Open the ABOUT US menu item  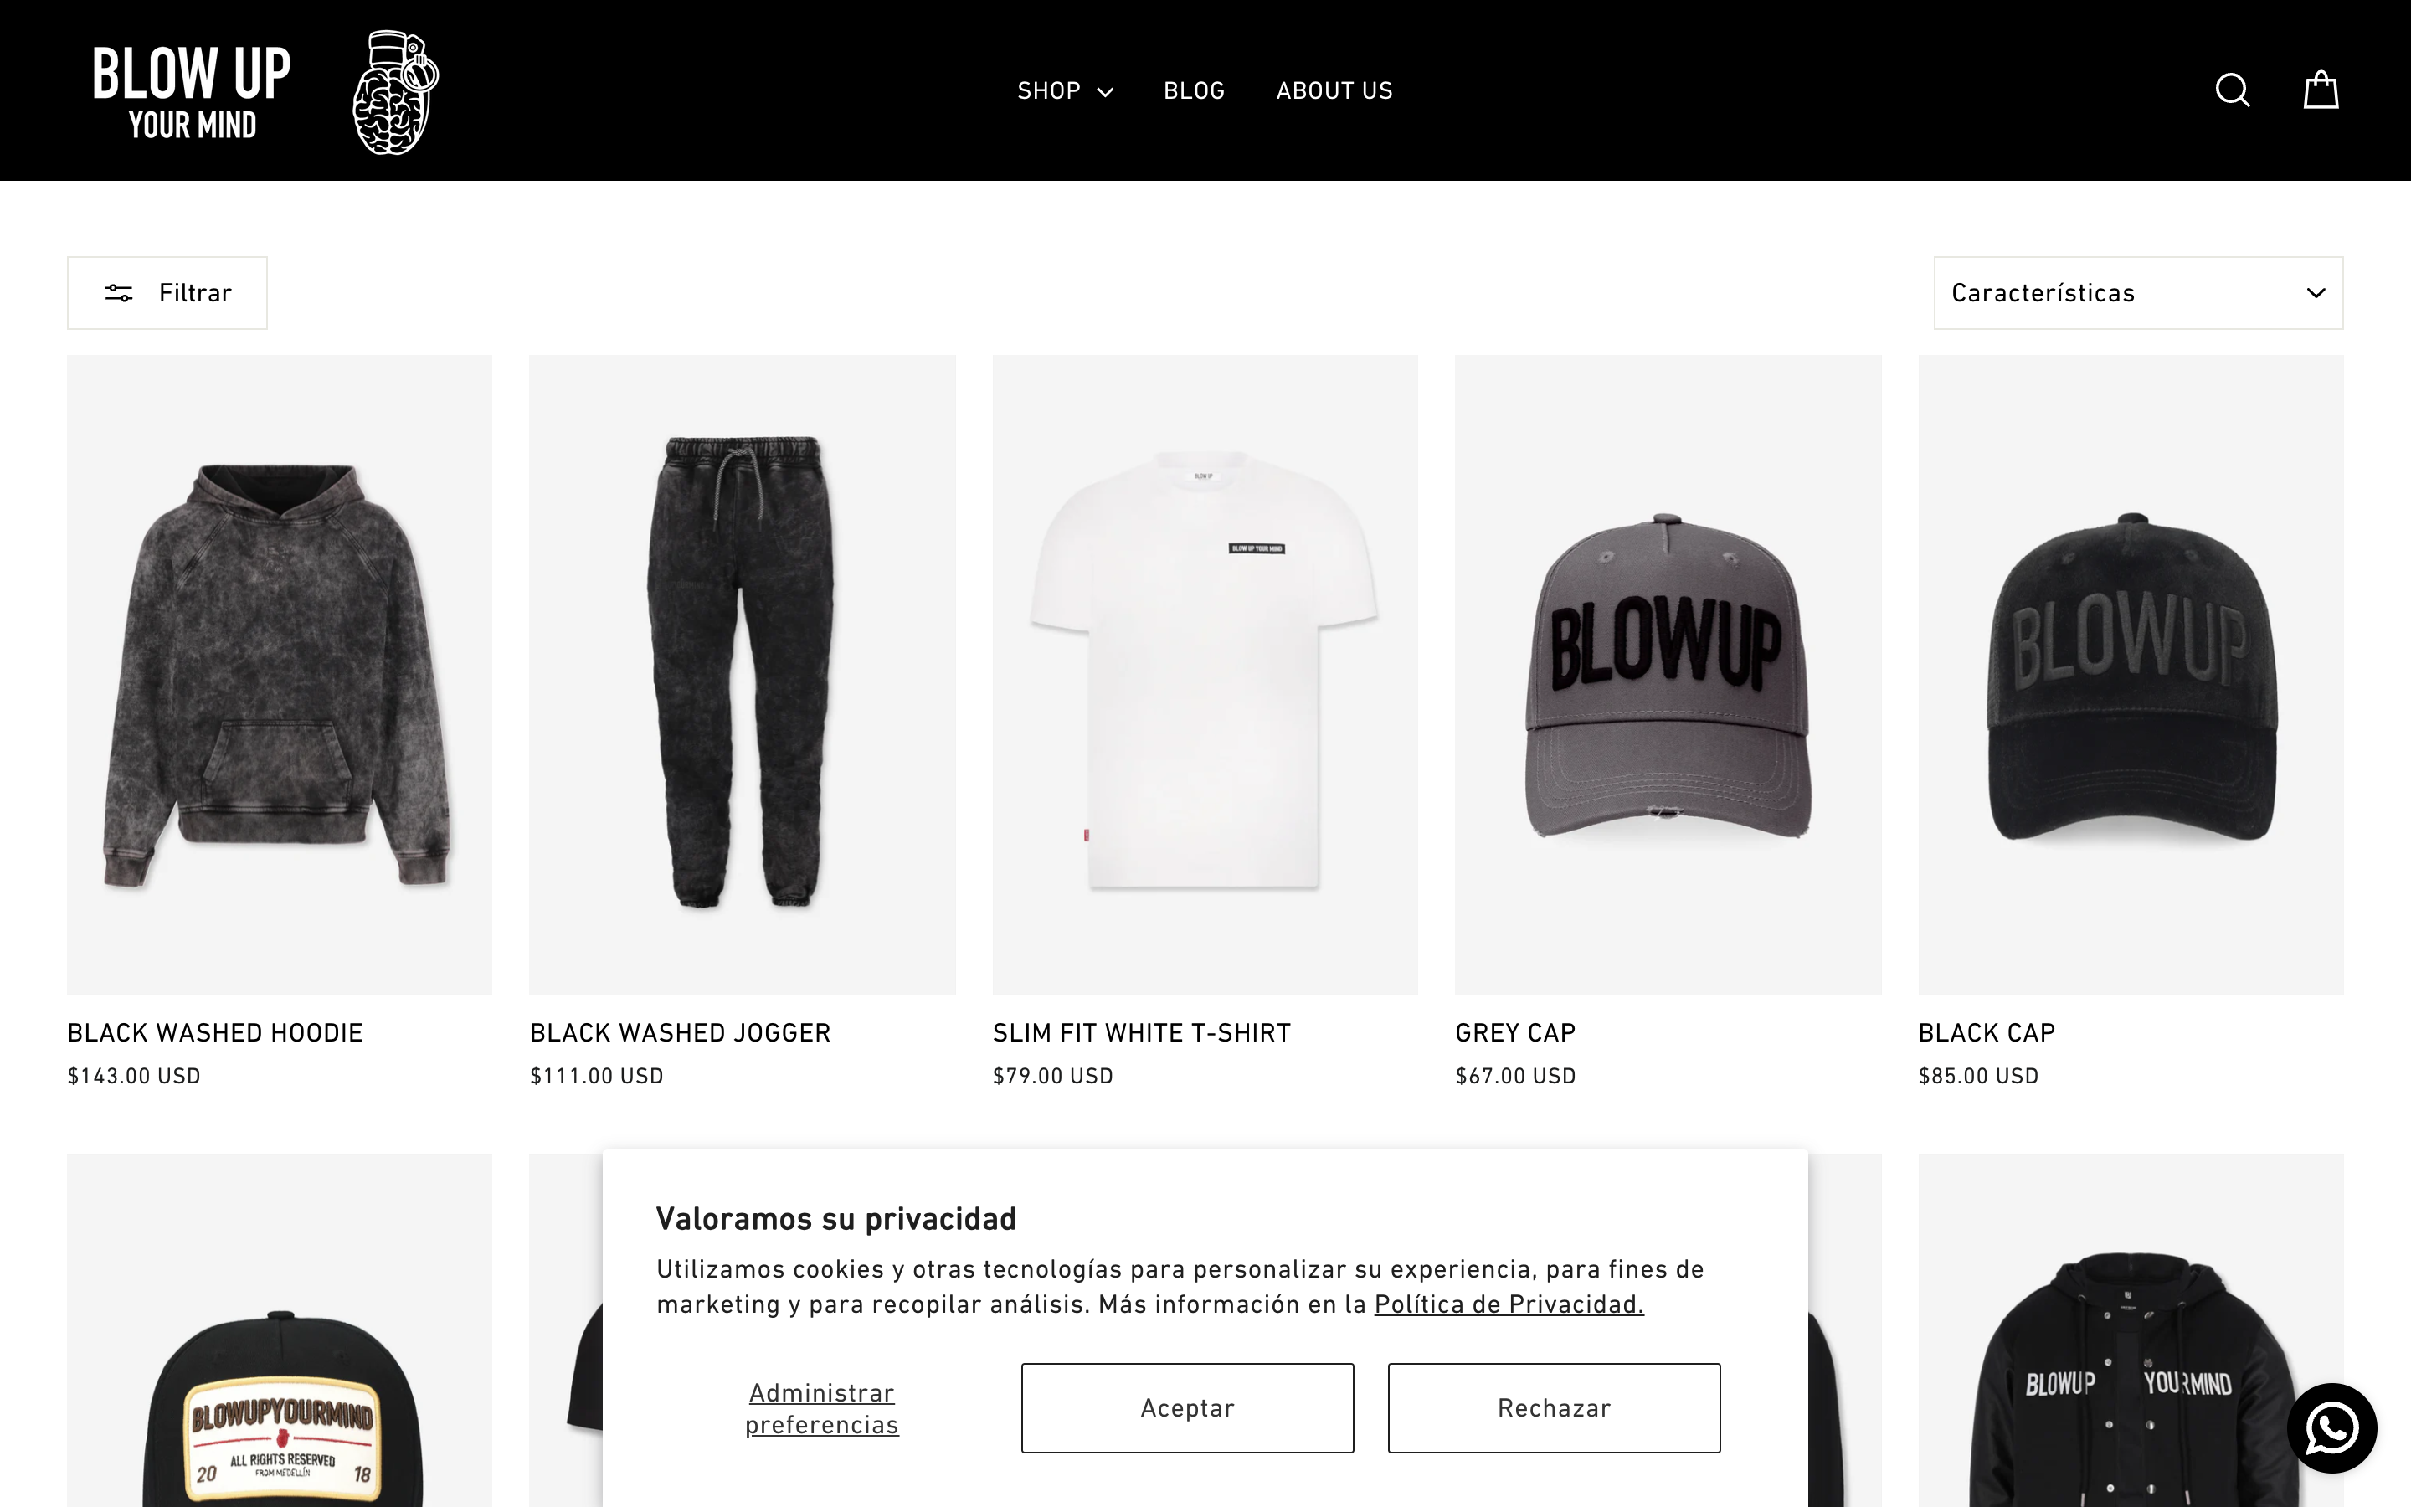[1334, 90]
